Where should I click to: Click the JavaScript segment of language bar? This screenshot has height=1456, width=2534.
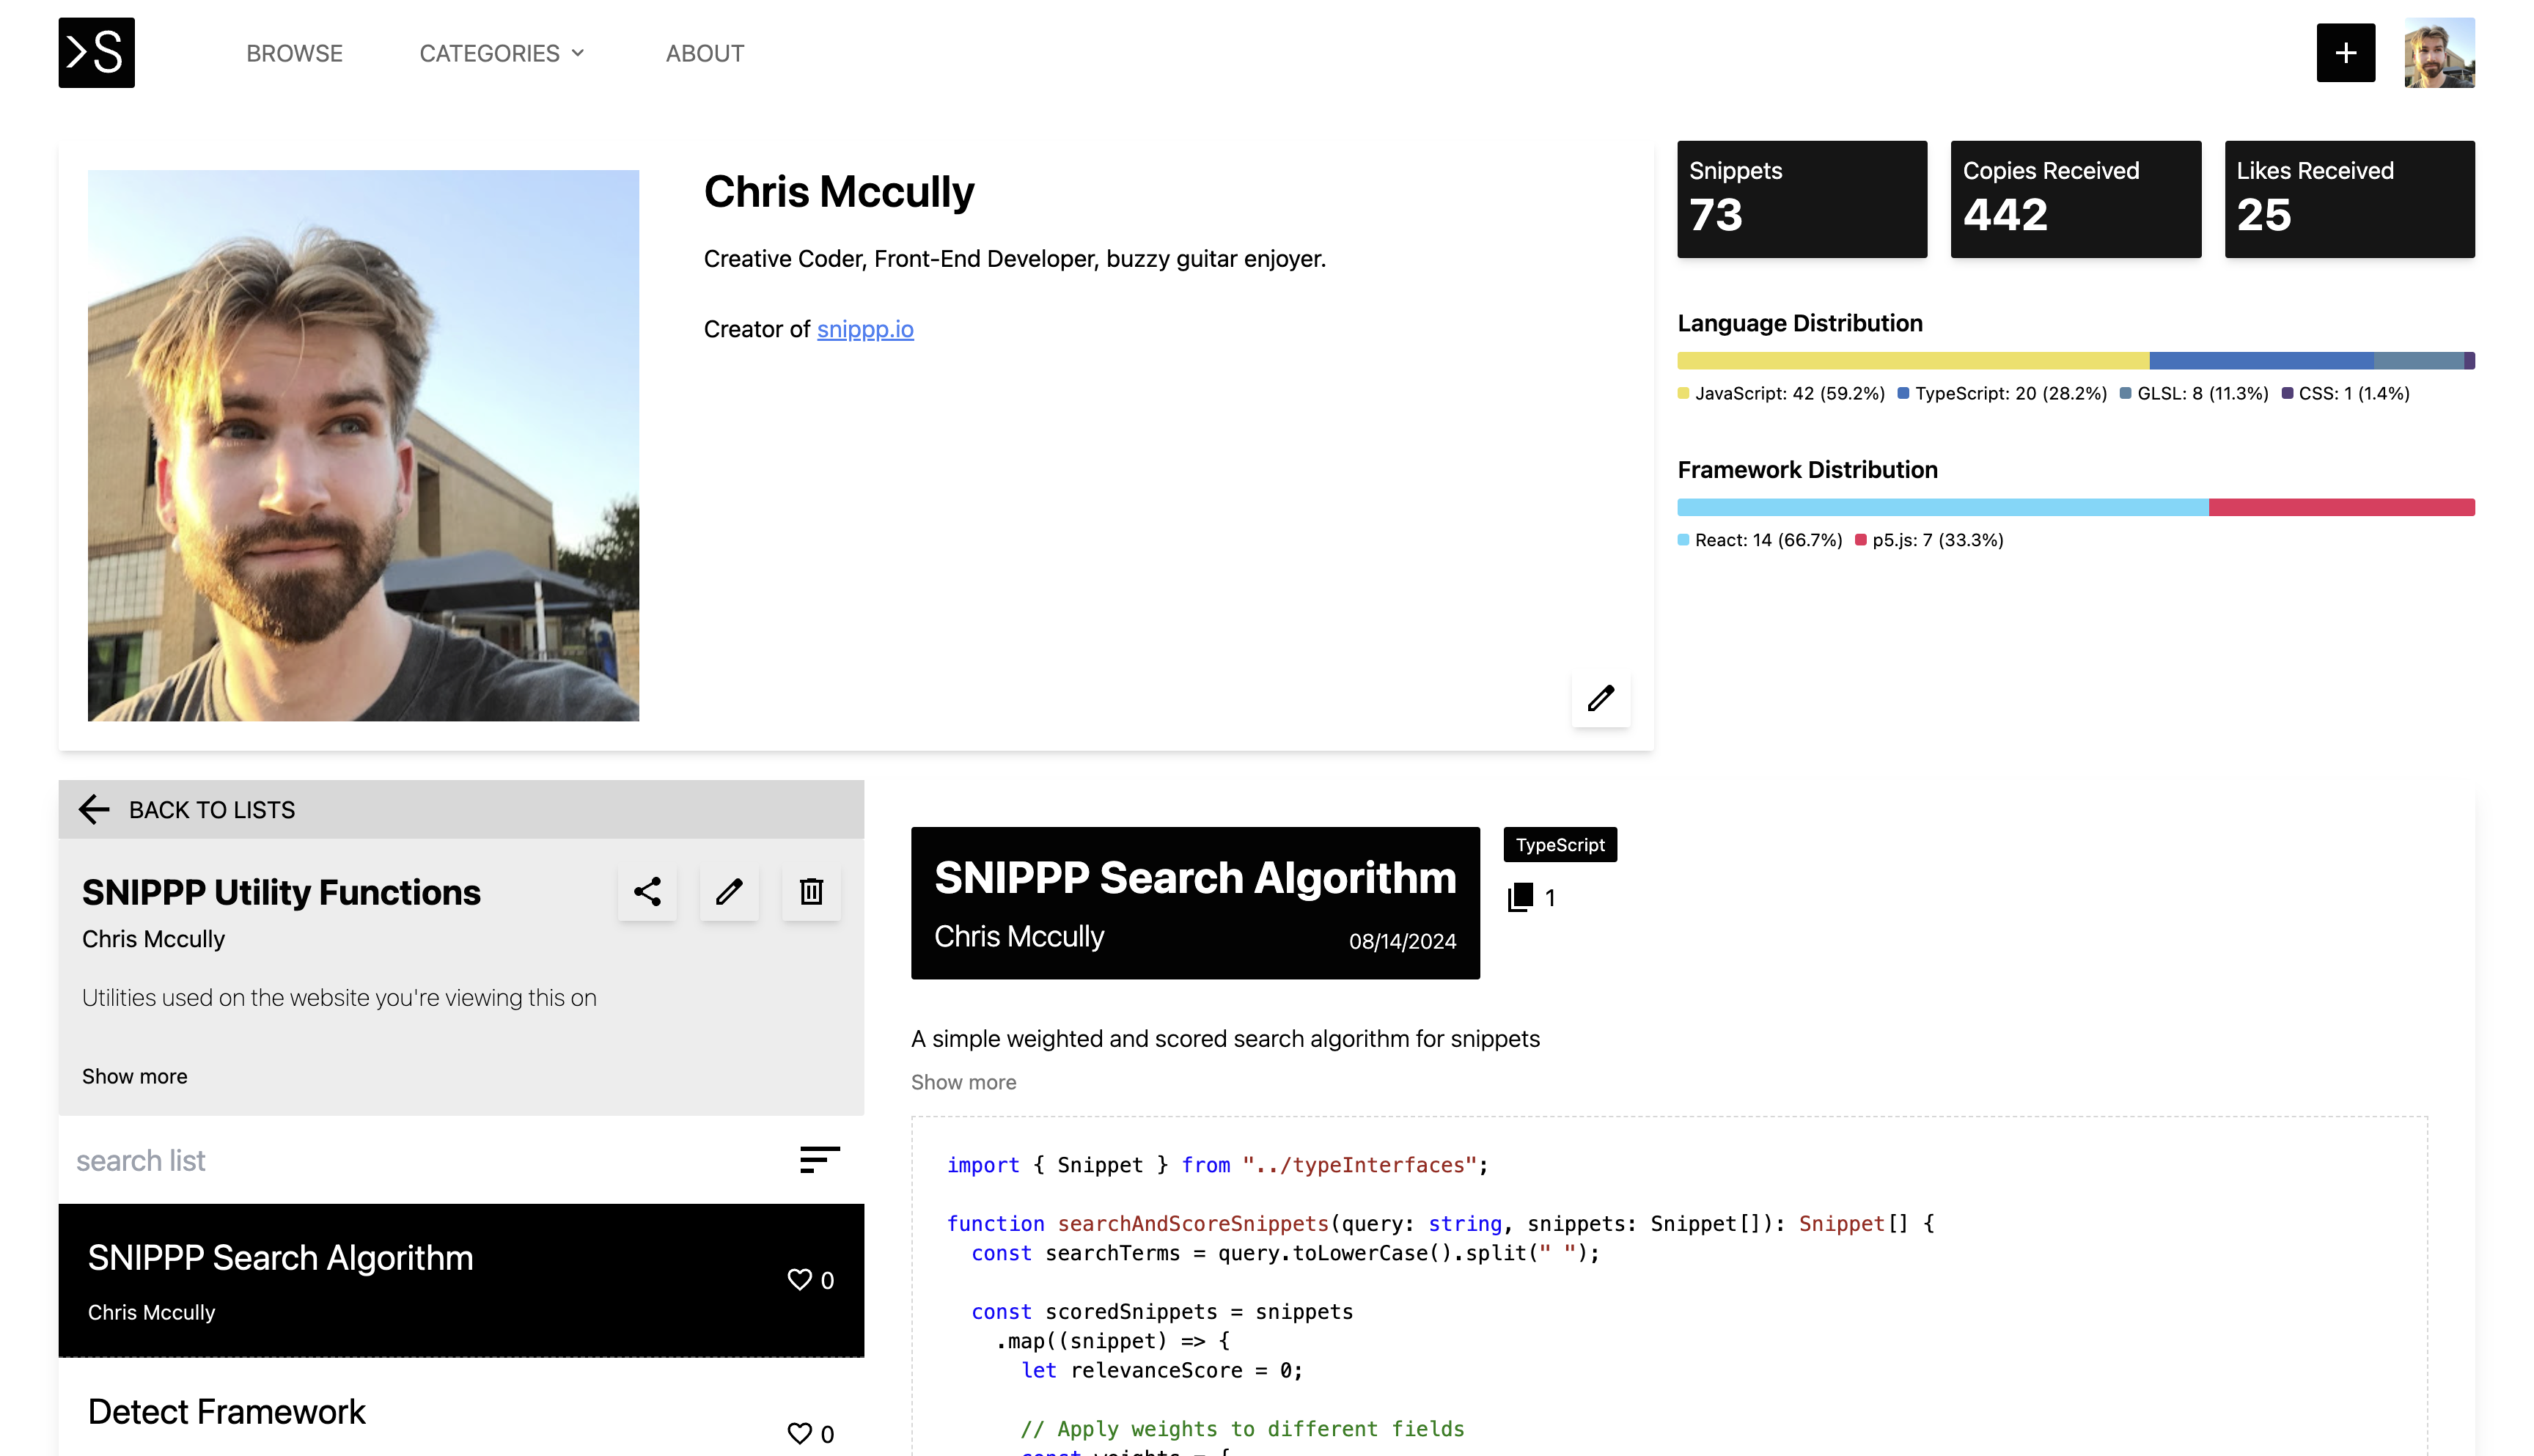[1912, 360]
